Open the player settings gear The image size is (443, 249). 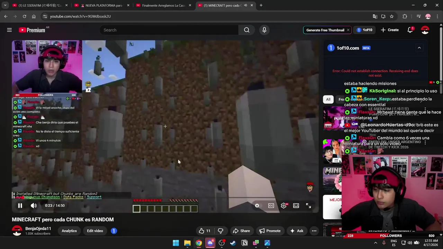click(284, 205)
